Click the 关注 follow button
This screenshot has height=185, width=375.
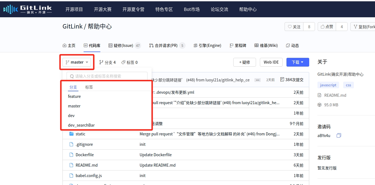(294, 27)
